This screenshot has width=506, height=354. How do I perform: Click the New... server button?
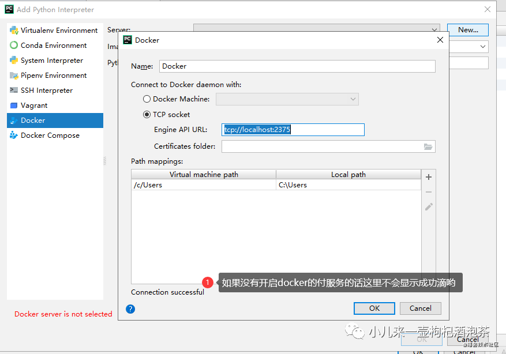(467, 30)
